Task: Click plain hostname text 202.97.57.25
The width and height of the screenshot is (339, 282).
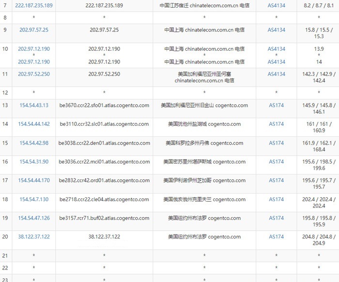Action: [104, 30]
